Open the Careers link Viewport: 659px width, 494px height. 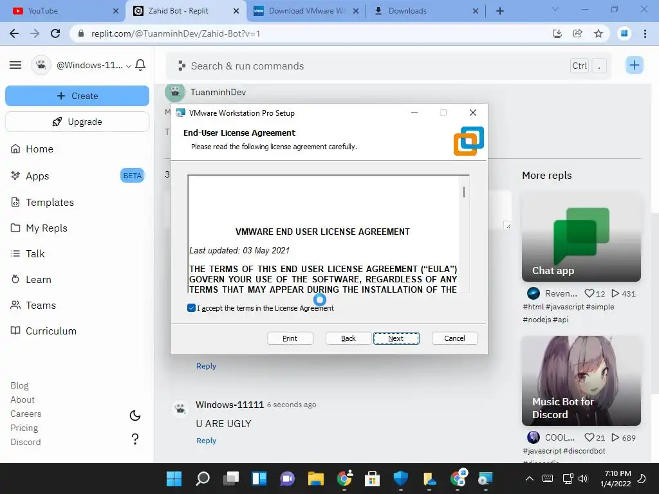(x=26, y=414)
